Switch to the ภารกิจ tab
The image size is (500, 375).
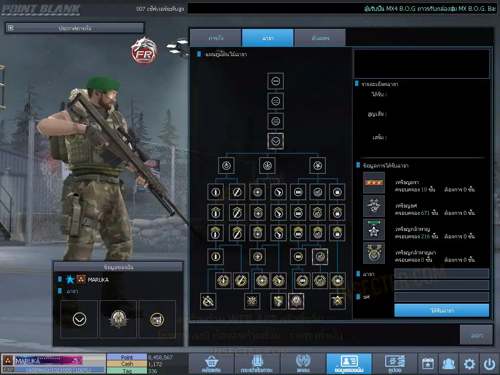(215, 38)
